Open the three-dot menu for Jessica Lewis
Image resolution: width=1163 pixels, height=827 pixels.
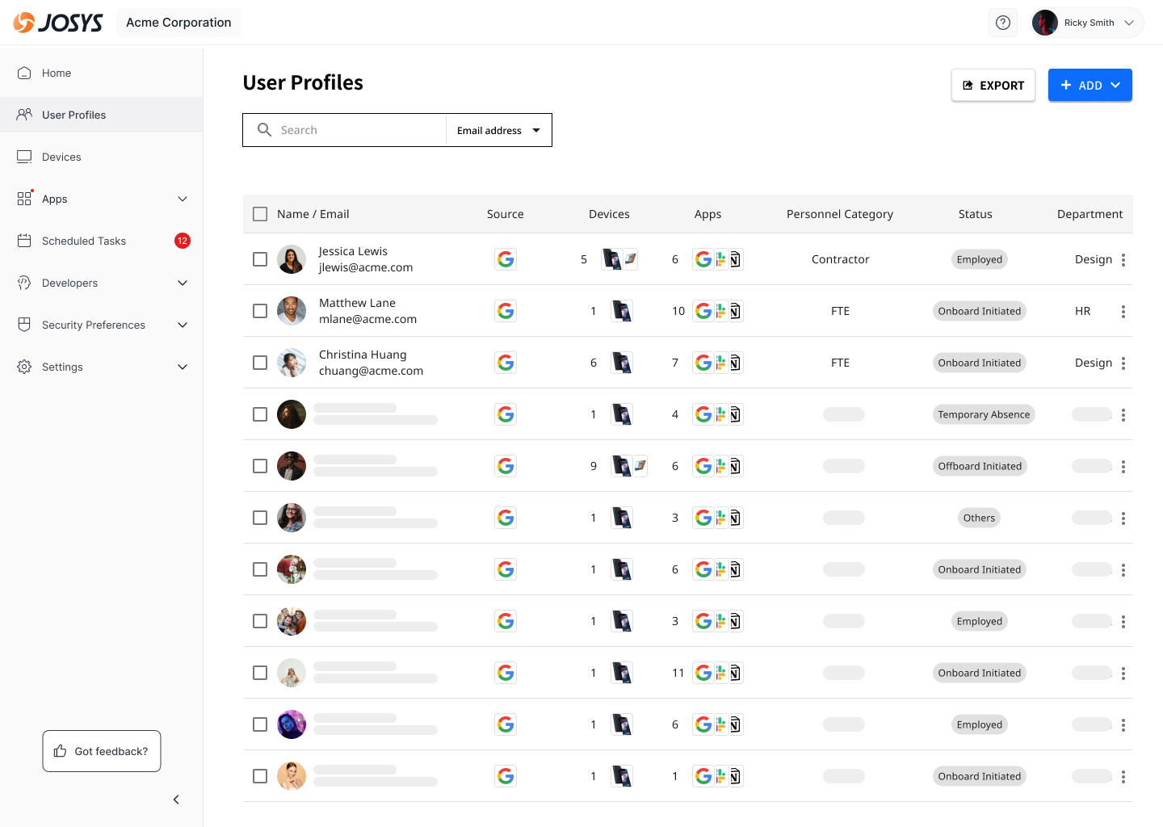pyautogui.click(x=1123, y=259)
